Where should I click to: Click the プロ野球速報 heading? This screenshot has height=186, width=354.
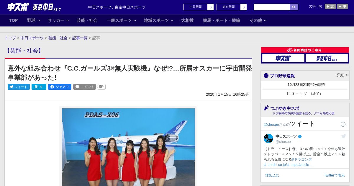point(282,76)
